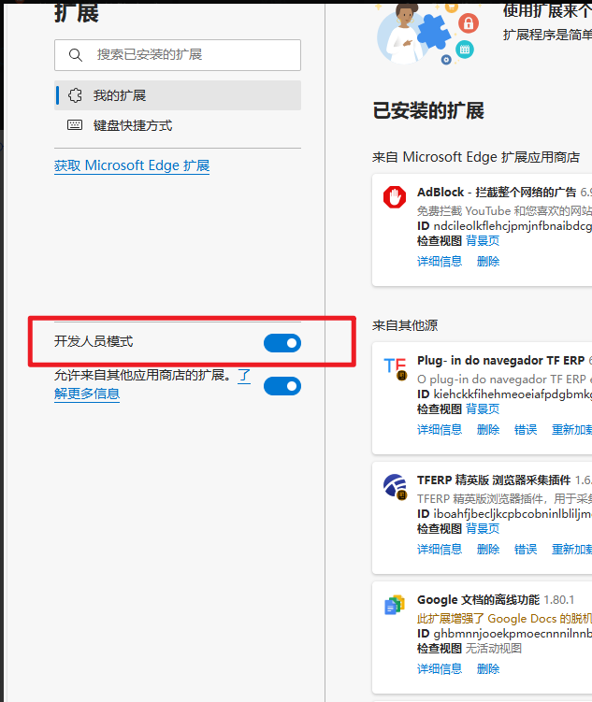Viewport: 592px width, 702px height.
Task: Click 删除 for TFERP 精英版
Action: tap(488, 550)
